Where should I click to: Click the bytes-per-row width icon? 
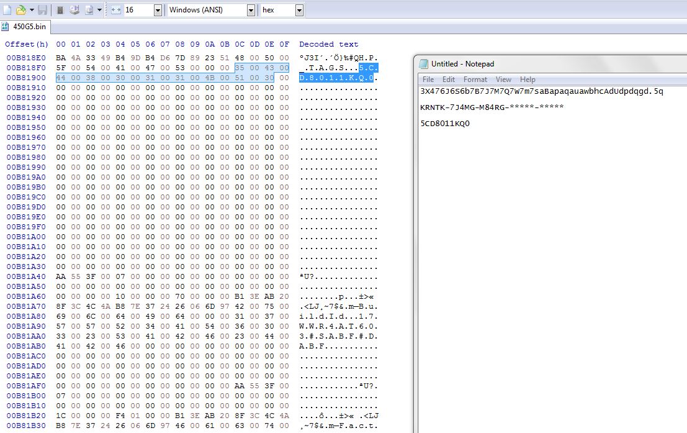click(116, 10)
